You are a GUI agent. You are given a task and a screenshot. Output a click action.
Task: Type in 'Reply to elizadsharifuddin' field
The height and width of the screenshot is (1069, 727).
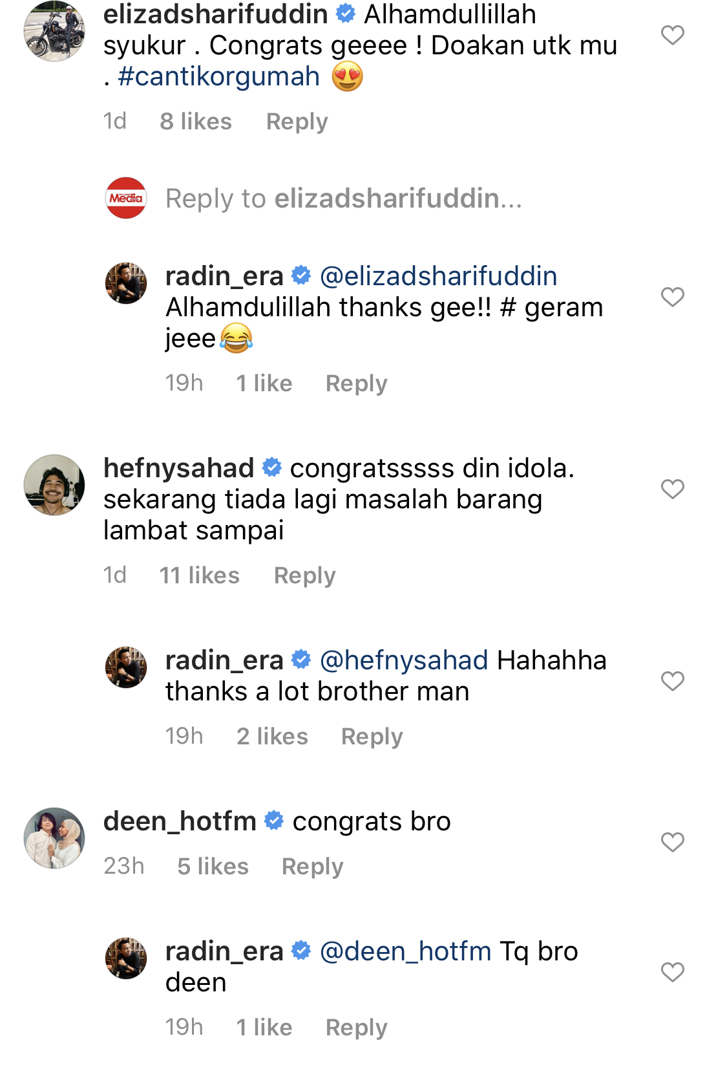(343, 199)
